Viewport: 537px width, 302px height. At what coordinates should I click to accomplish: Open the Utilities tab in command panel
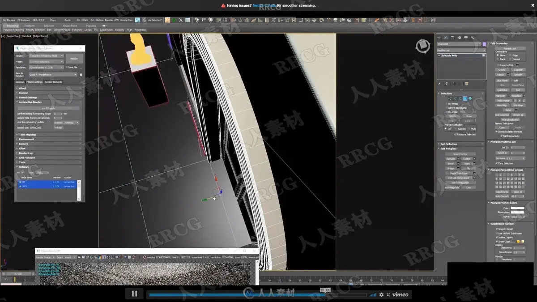point(473,38)
